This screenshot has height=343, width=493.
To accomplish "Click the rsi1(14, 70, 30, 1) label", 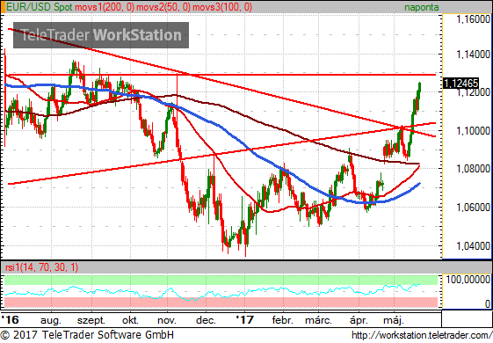I will [42, 267].
